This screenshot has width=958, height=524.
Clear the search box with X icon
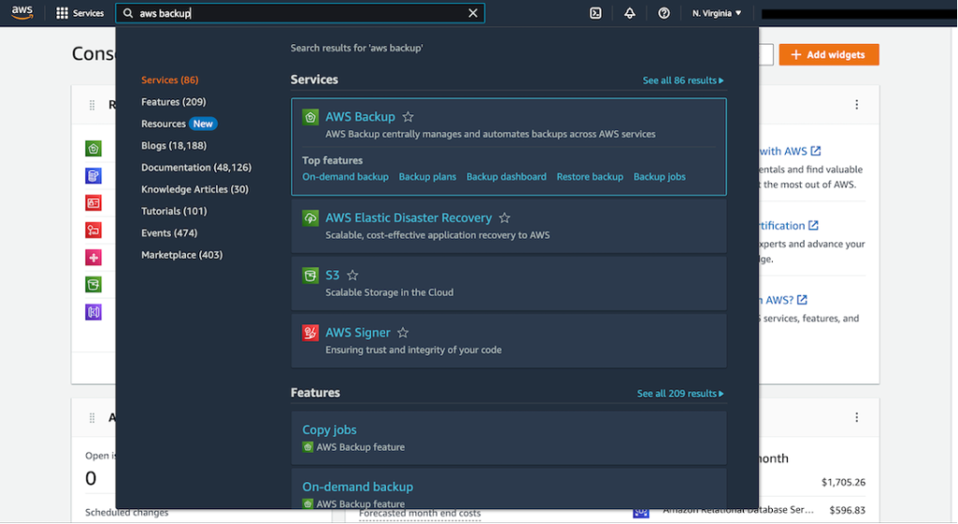[x=472, y=13]
